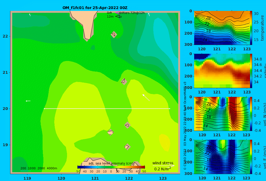This screenshot has width=266, height=181.
Task: Click the '4000m' bathymetry legend label
Action: click(x=52, y=168)
